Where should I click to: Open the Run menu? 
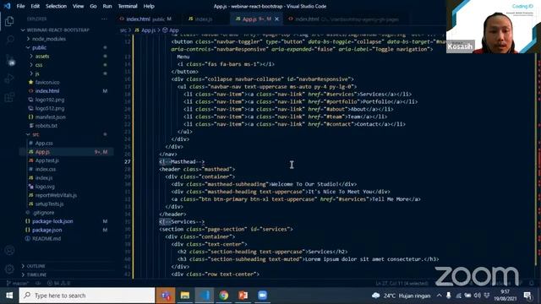tap(107, 6)
